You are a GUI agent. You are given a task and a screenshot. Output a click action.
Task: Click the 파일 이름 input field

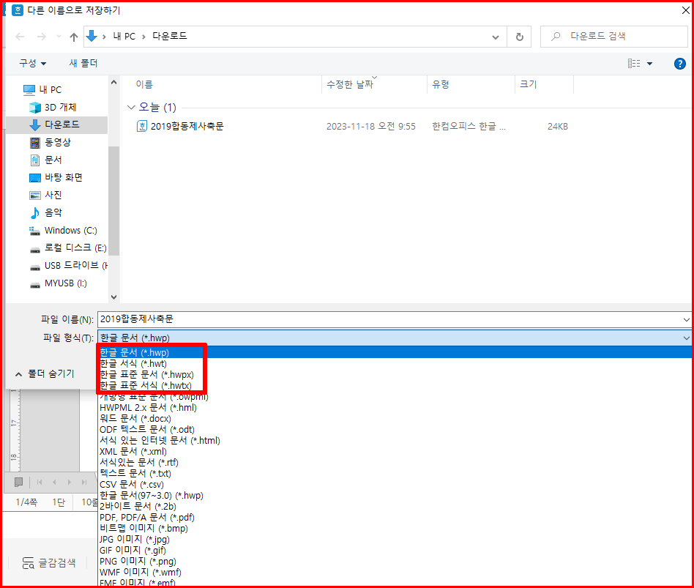[389, 320]
